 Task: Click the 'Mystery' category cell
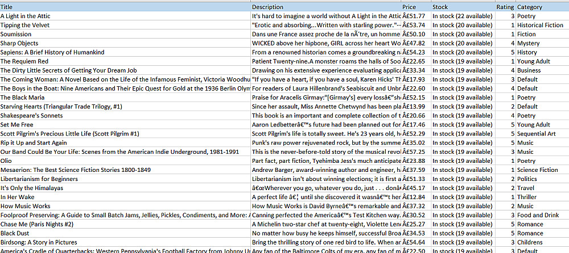click(542, 43)
